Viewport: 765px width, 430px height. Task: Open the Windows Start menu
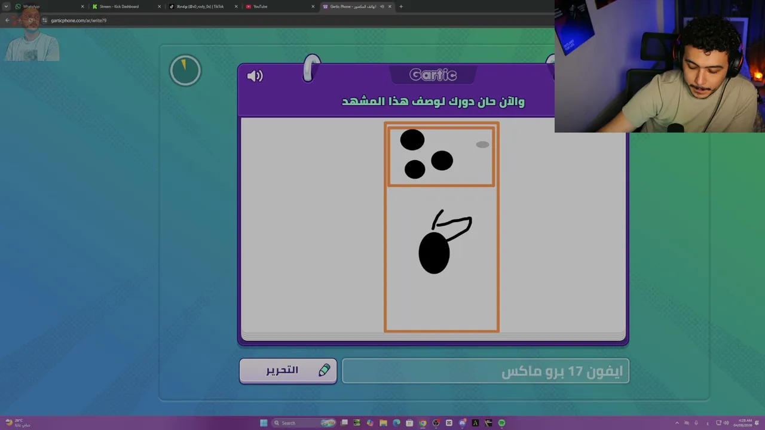click(x=264, y=423)
